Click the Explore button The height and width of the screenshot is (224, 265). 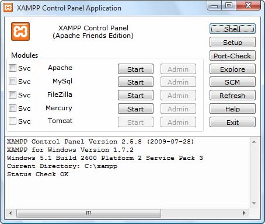click(x=232, y=69)
